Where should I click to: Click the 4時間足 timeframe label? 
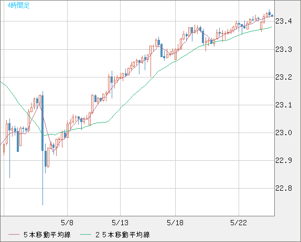tap(19, 5)
